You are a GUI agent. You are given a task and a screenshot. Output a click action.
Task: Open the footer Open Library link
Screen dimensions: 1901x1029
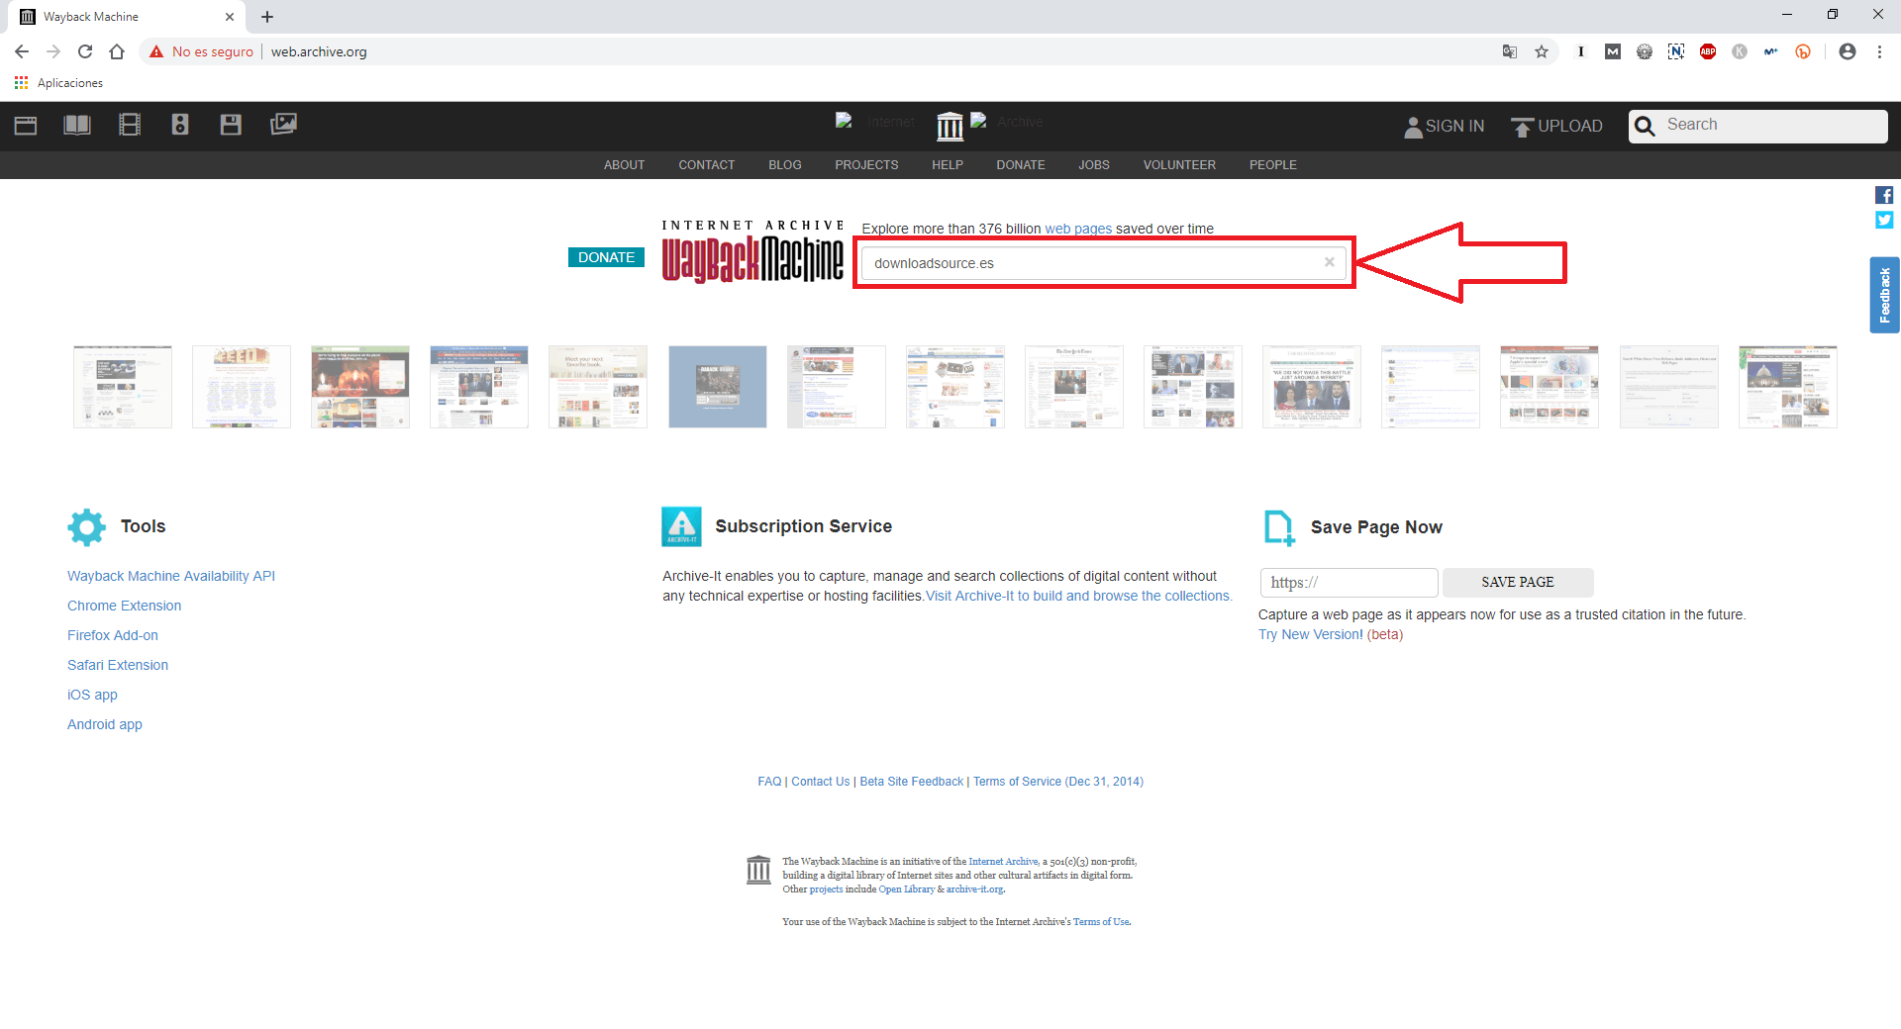907,889
